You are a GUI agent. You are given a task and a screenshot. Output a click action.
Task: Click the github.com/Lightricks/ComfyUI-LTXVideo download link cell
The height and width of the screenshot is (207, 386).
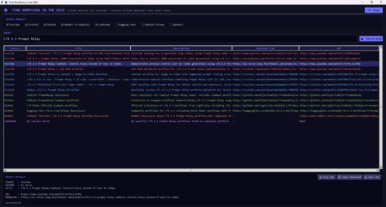[265, 105]
